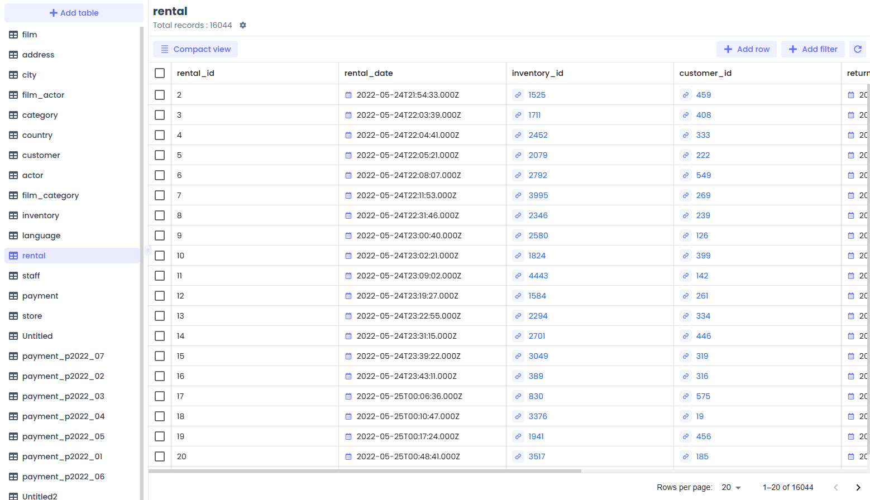Viewport: 870px width, 500px height.
Task: Click the table icon next to film
Action: point(13,35)
